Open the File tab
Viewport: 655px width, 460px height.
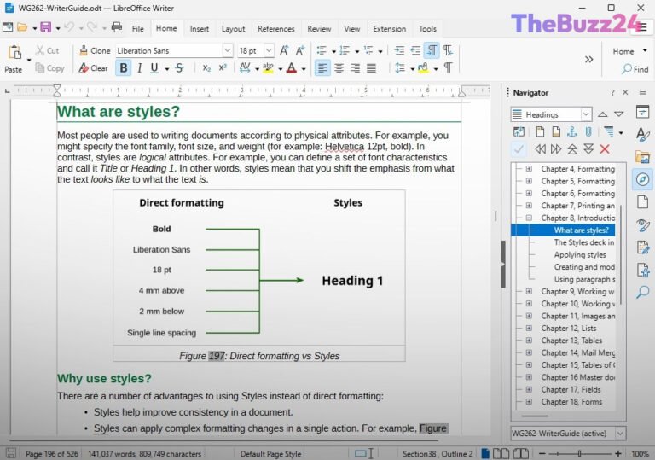138,28
